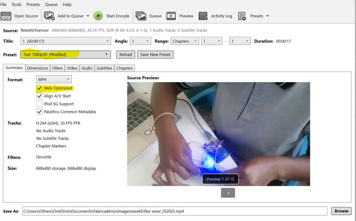Open the Queue icon in toolbar

tap(141, 16)
